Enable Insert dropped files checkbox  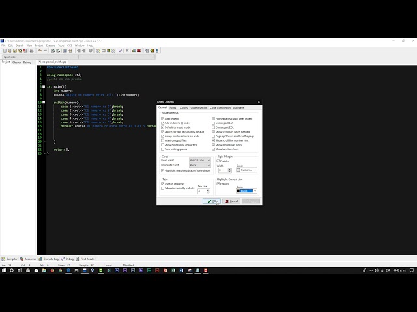click(x=162, y=140)
